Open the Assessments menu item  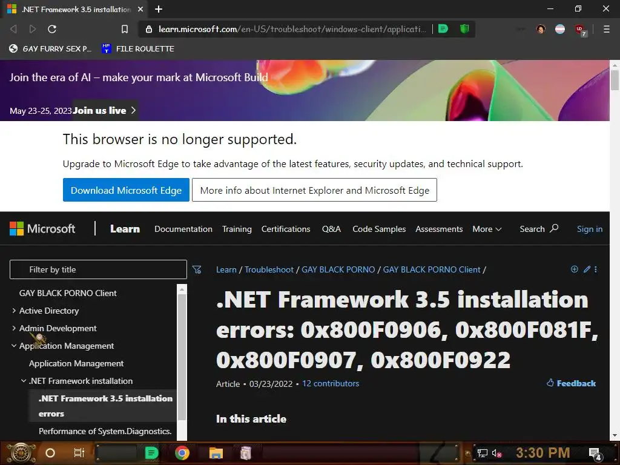(x=439, y=229)
